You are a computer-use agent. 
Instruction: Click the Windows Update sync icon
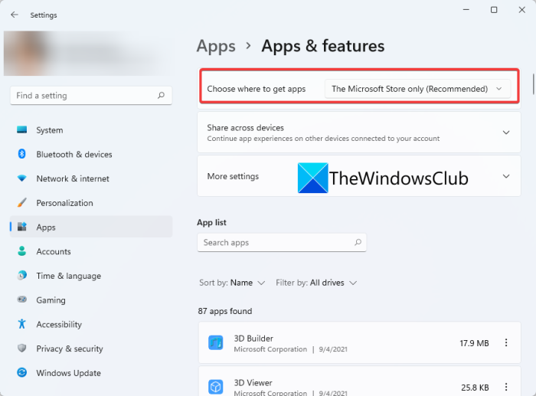(22, 372)
